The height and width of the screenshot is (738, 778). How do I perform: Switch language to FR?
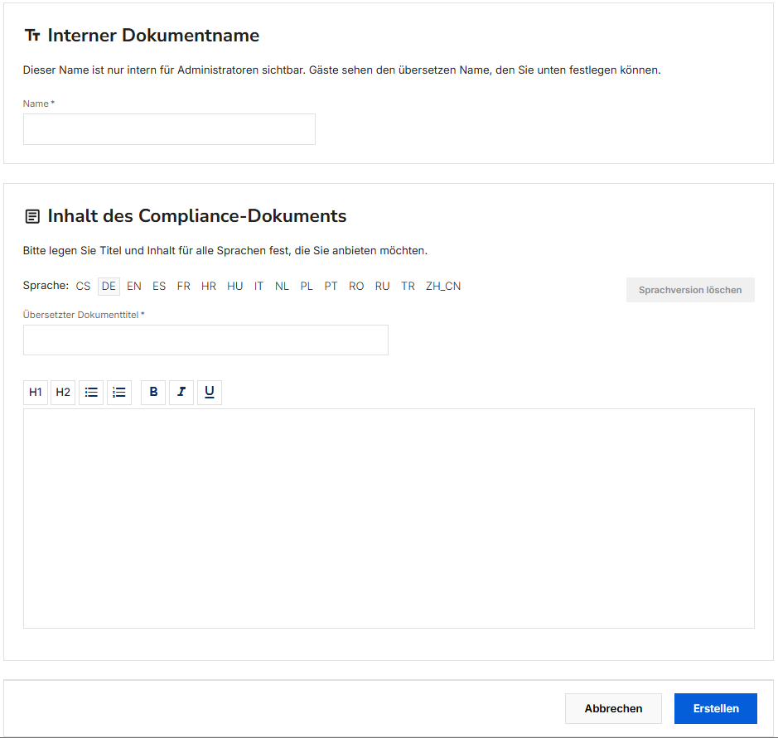coord(184,287)
